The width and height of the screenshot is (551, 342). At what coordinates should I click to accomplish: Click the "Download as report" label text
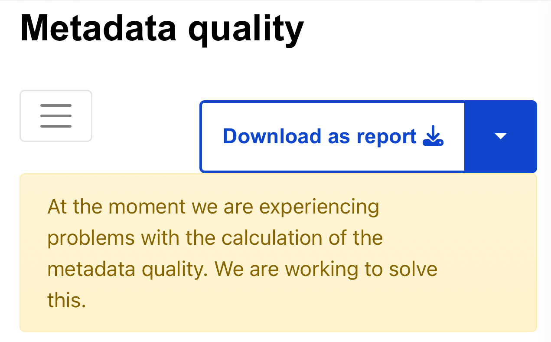pyautogui.click(x=320, y=136)
